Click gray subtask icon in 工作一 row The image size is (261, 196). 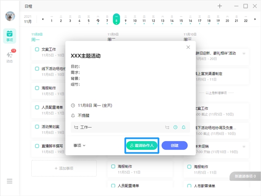click(x=167, y=127)
